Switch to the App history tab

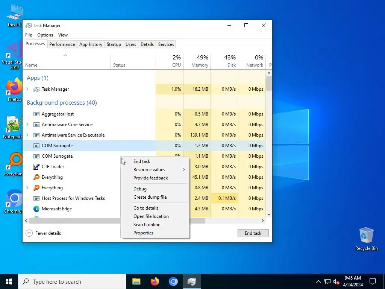[x=91, y=44]
